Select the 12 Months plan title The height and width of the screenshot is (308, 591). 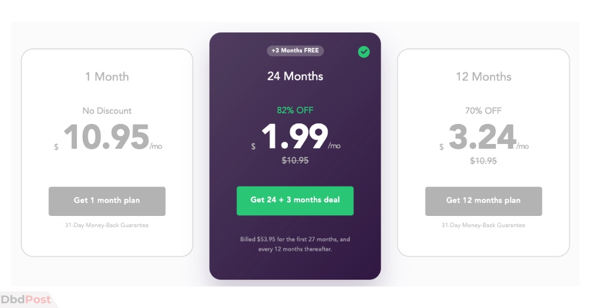click(x=483, y=77)
